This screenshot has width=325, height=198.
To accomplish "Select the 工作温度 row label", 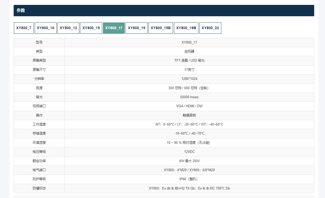I will coord(39,125).
